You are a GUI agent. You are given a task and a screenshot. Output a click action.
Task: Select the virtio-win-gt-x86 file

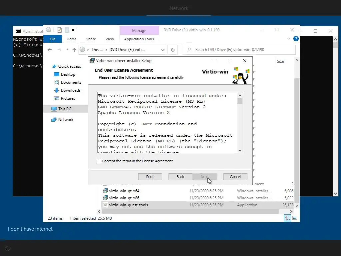click(x=124, y=198)
